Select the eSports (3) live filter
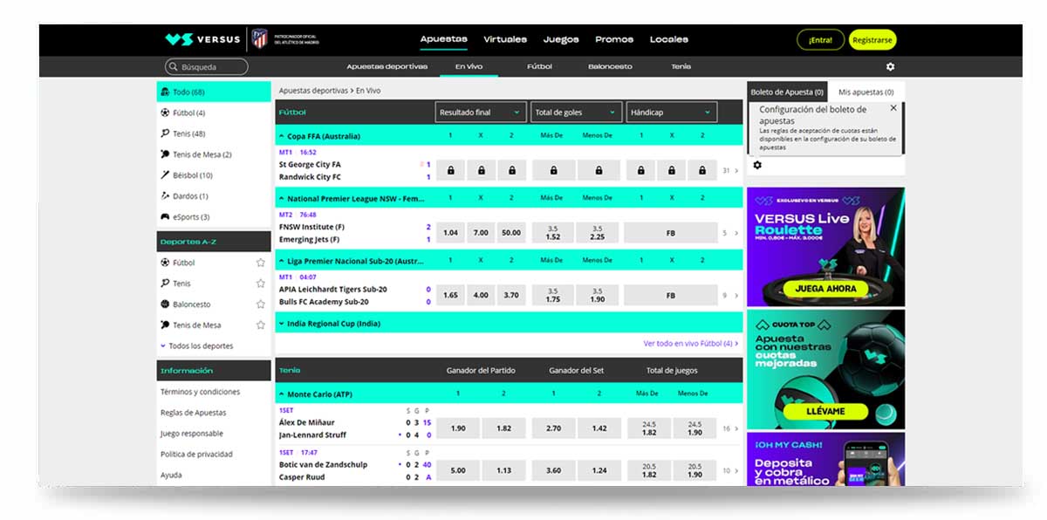The width and height of the screenshot is (1047, 520). pos(214,217)
